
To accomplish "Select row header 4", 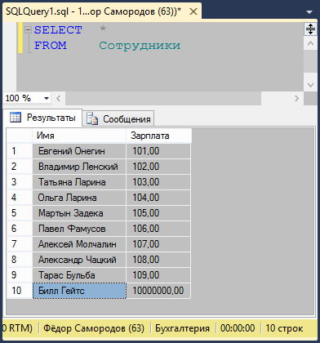I will point(20,198).
